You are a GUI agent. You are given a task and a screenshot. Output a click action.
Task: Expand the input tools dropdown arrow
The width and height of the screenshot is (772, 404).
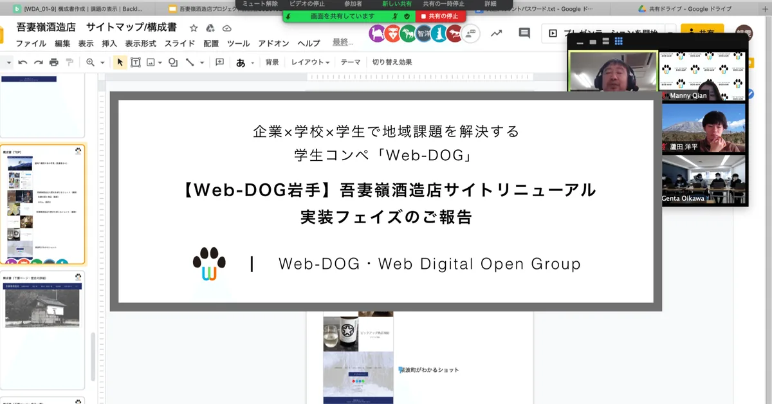pyautogui.click(x=252, y=62)
